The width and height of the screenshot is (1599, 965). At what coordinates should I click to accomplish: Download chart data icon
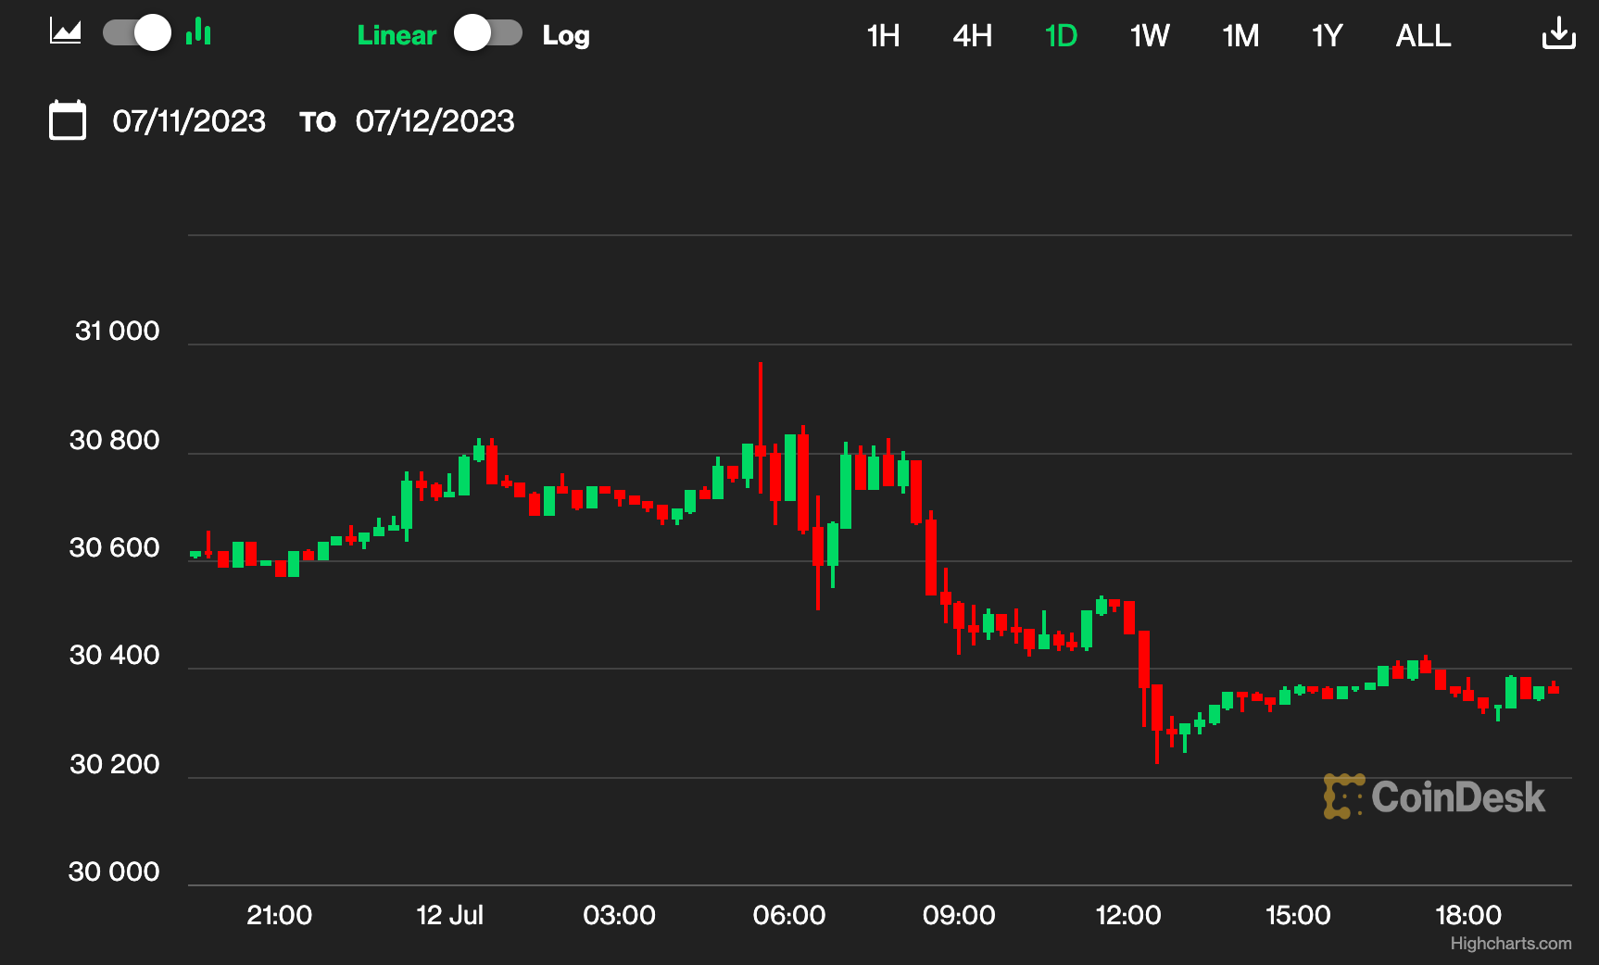[1558, 32]
